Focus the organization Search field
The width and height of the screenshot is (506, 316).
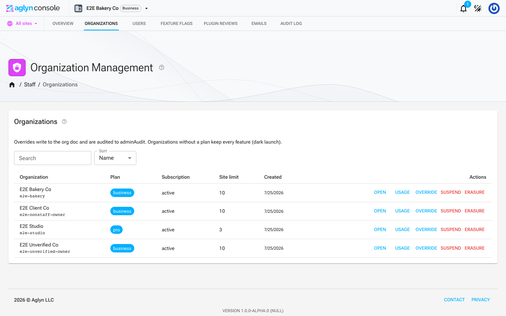pos(53,158)
